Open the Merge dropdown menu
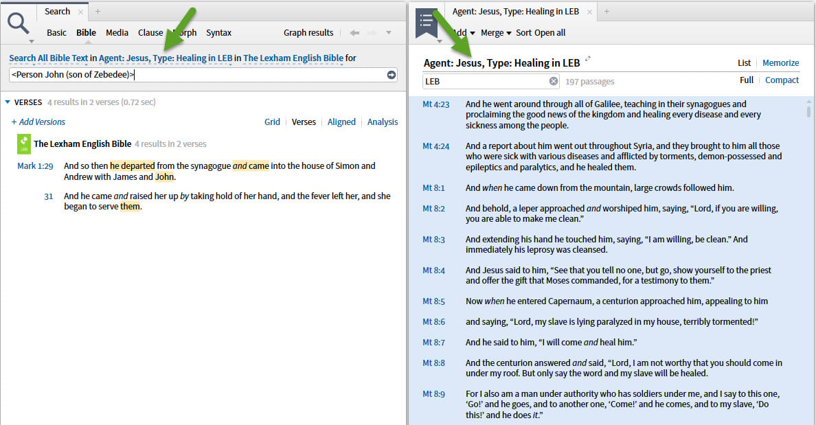This screenshot has height=425, width=816. [x=496, y=33]
